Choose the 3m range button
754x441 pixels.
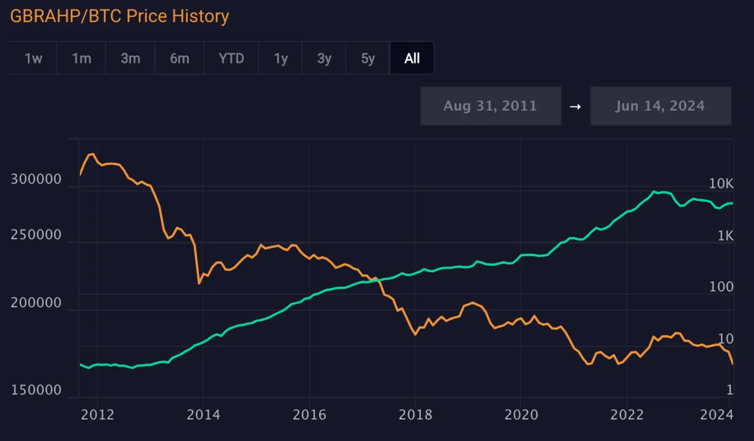[130, 58]
